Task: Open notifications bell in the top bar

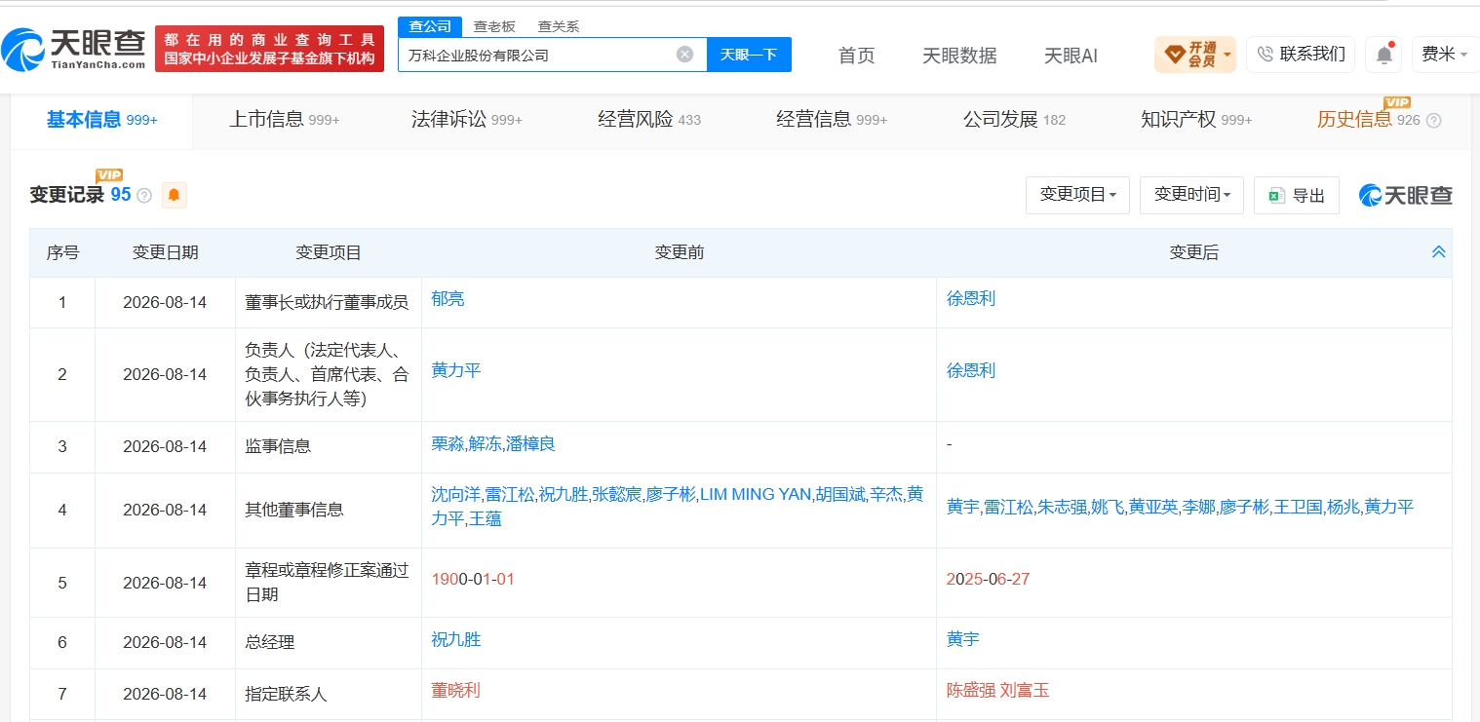Action: tap(1383, 55)
